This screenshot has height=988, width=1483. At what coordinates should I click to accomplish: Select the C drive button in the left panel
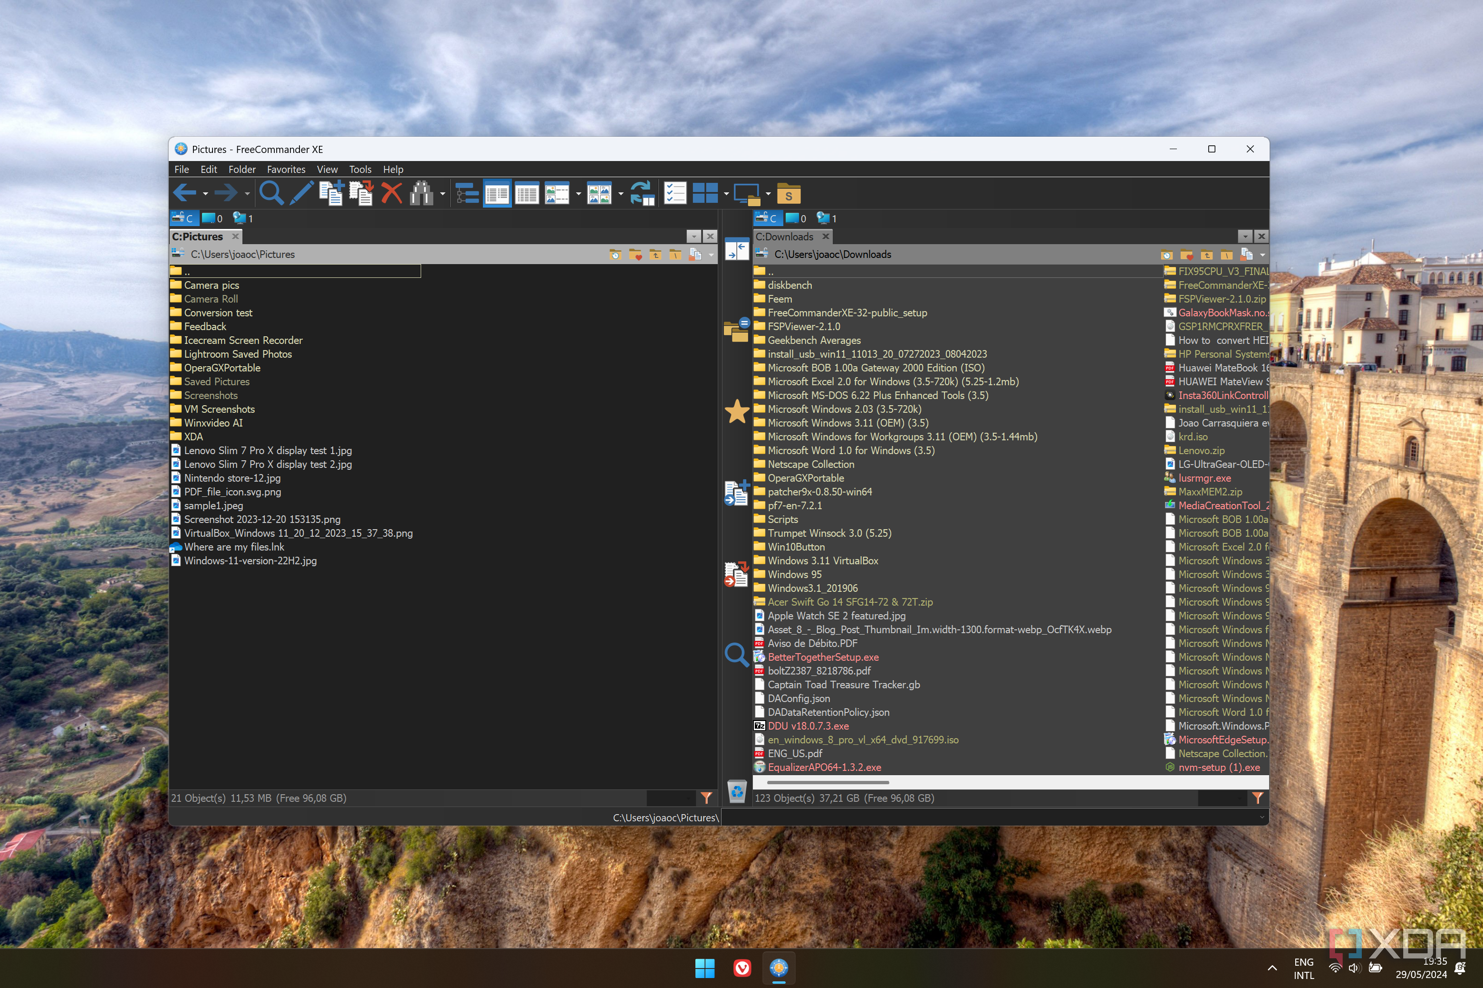184,218
